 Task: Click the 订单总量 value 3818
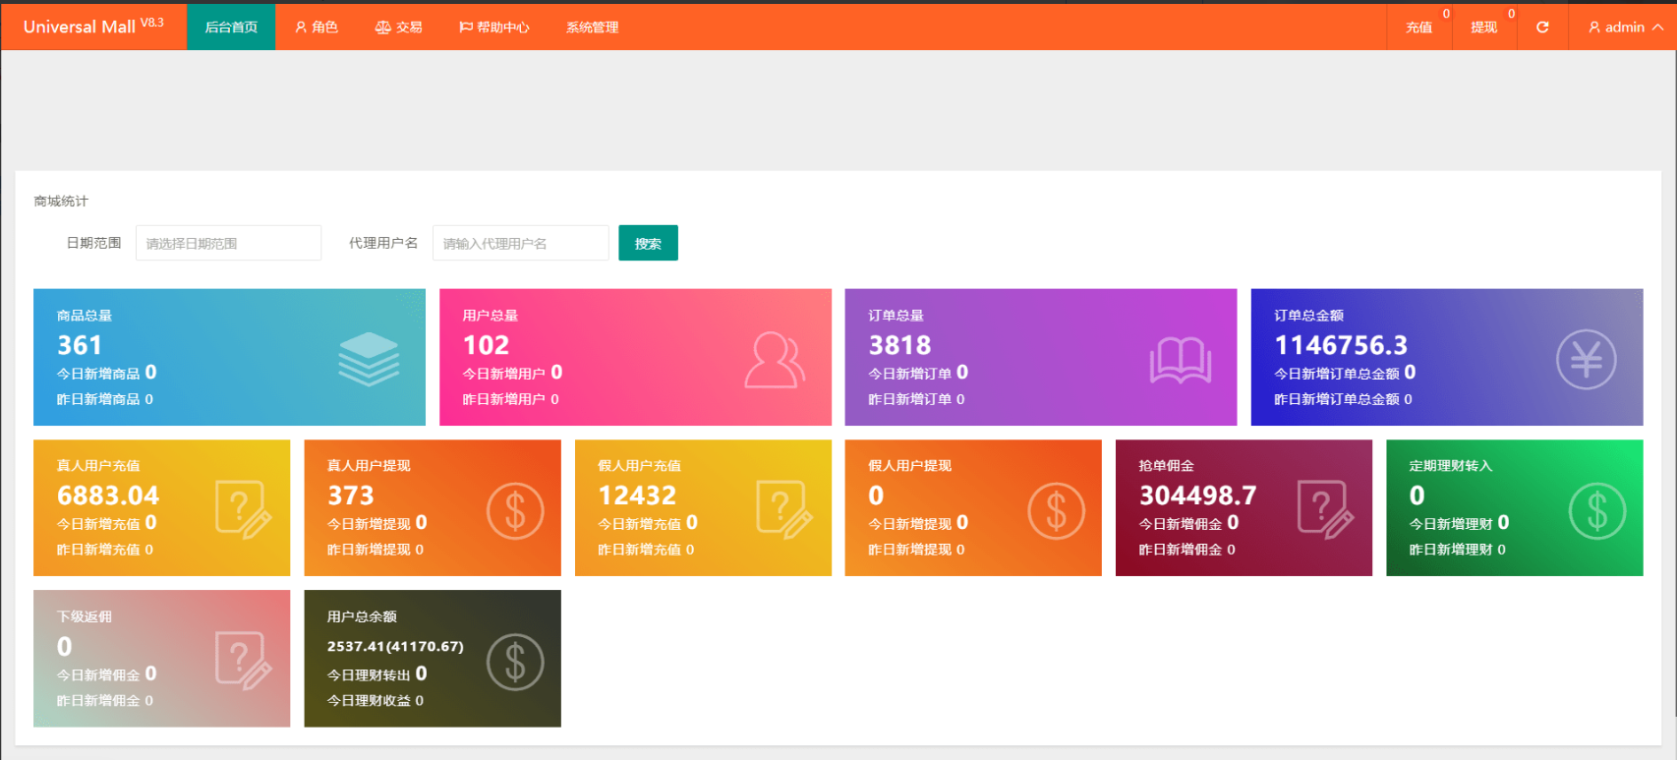[x=899, y=345]
